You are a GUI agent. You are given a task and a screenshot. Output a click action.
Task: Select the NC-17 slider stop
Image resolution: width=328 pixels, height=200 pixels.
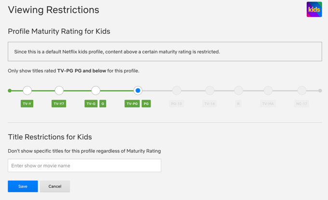(x=301, y=90)
